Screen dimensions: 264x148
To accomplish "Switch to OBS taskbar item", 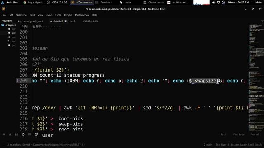I will 58,2.
